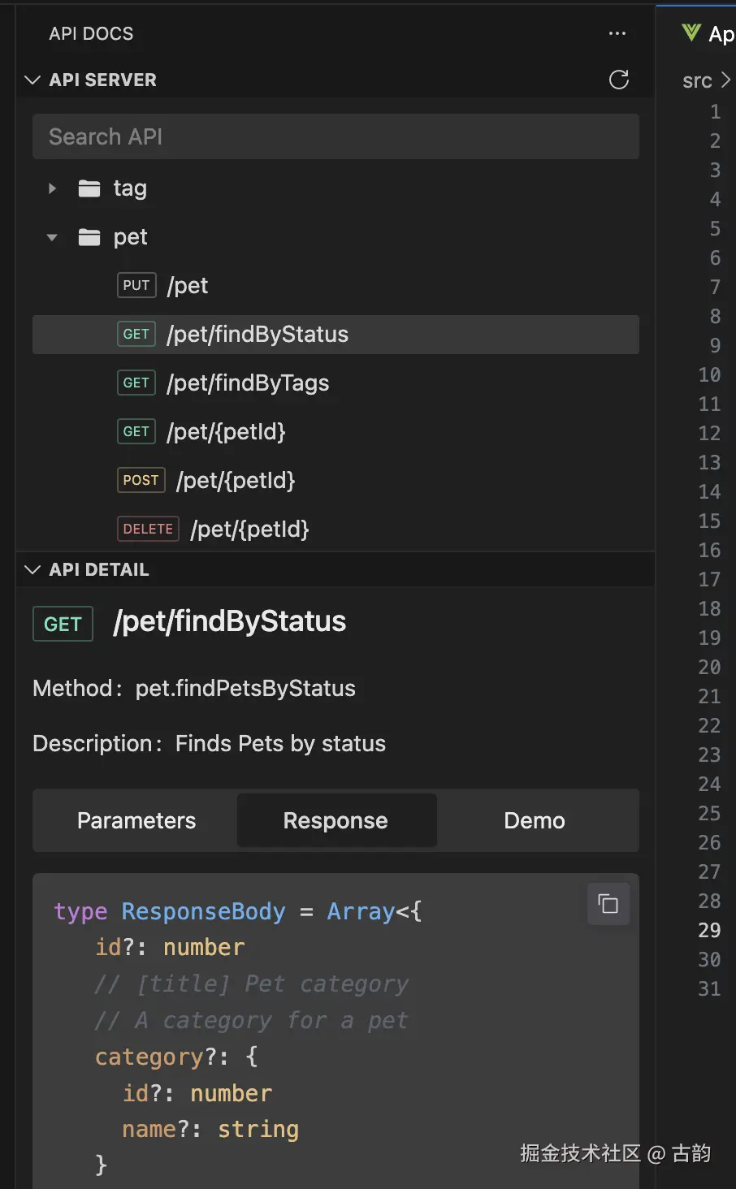Select the GET /pet/findByStatus endpoint
Viewport: 736px width, 1189px height.
coord(258,335)
